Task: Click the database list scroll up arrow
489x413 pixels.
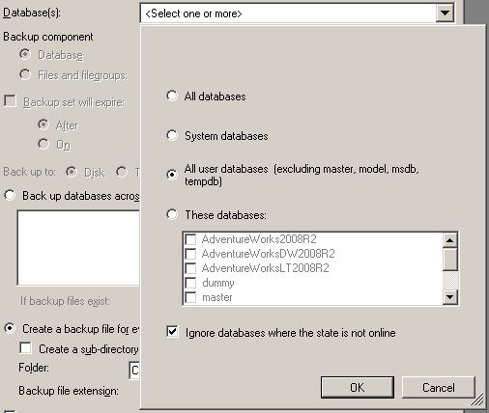Action: 450,240
